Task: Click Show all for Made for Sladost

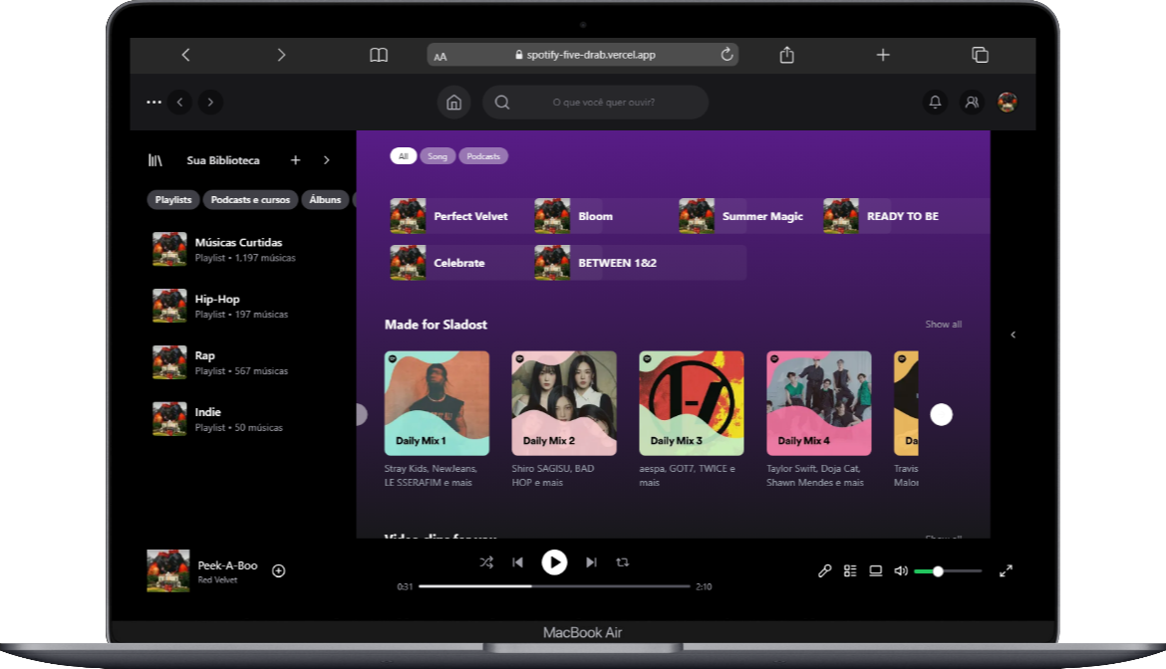Action: pos(943,324)
